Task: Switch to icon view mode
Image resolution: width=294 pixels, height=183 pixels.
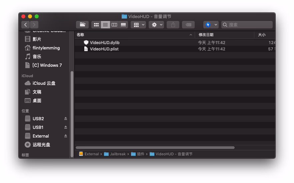Action: (x=96, y=25)
